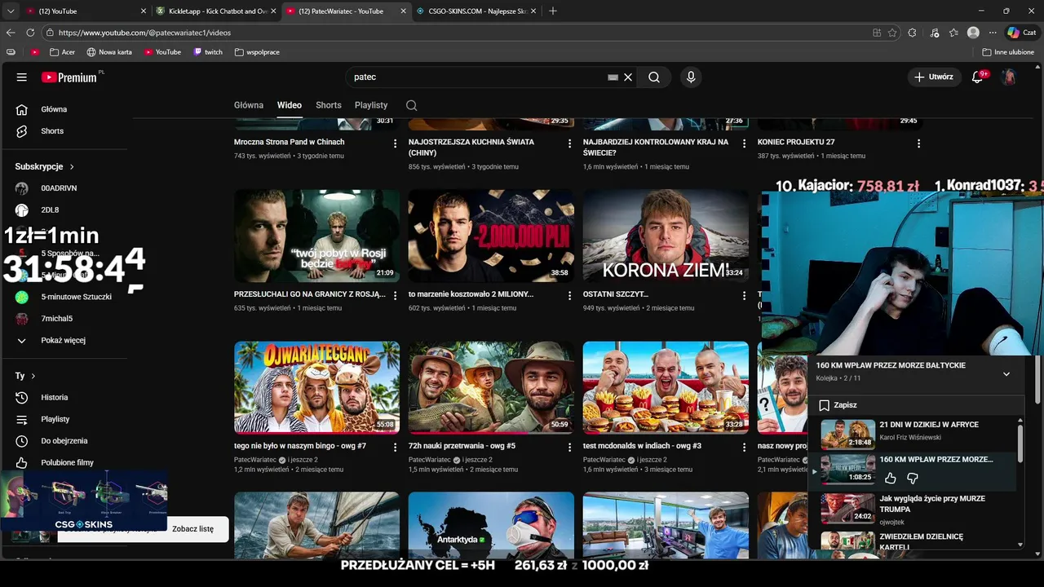Open Do obejrzenia watch later
The width and height of the screenshot is (1044, 587).
point(65,441)
